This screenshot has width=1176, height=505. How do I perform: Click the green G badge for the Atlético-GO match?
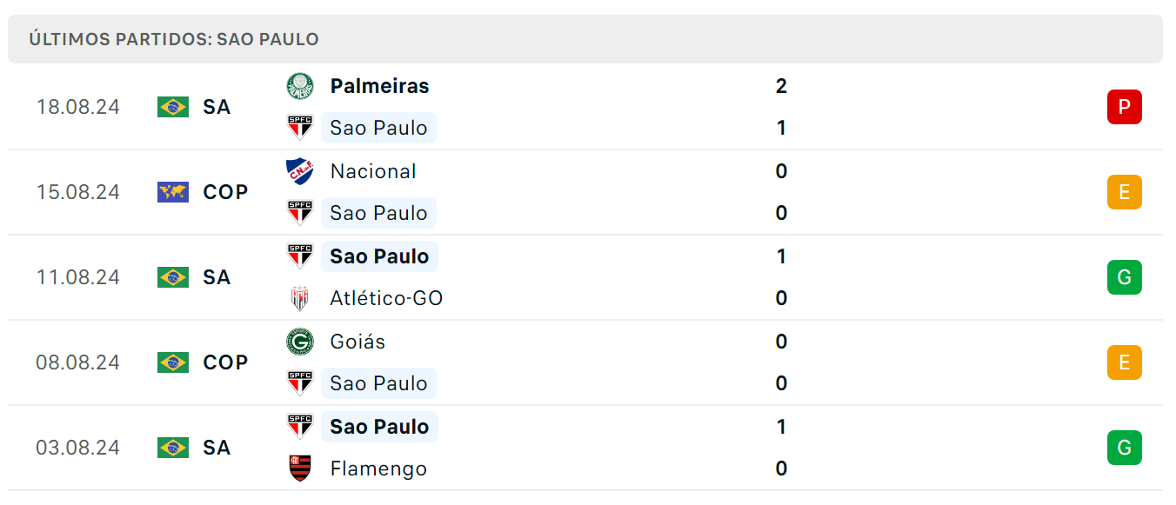pyautogui.click(x=1125, y=277)
